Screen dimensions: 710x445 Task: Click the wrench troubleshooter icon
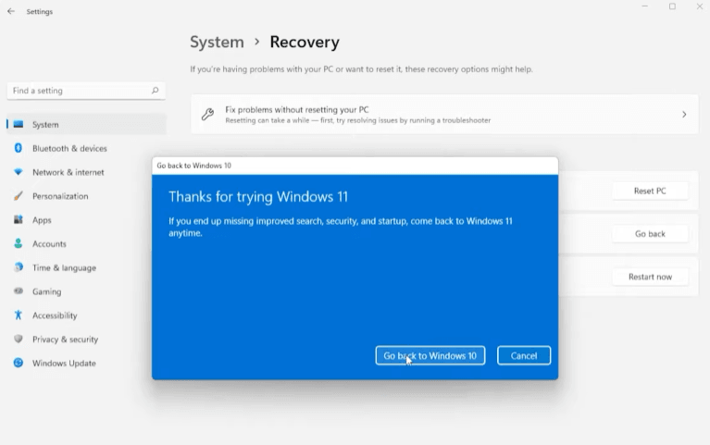pos(208,114)
